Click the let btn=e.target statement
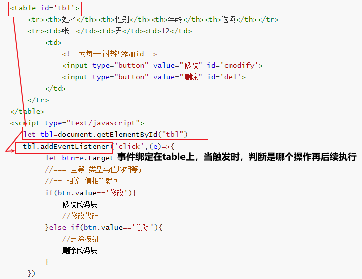This screenshot has width=362, height=279. coord(79,158)
